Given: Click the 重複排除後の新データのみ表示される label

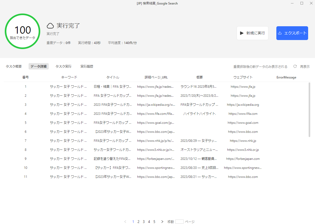Looking at the screenshot, I should click(260, 67).
